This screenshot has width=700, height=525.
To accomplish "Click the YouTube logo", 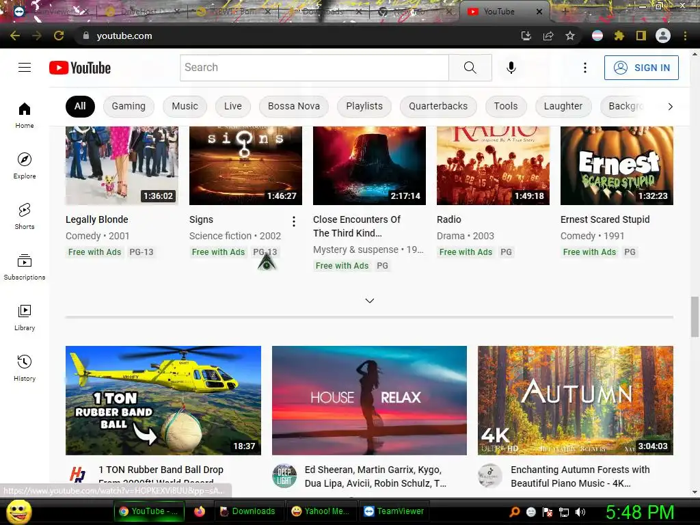I will click(80, 68).
